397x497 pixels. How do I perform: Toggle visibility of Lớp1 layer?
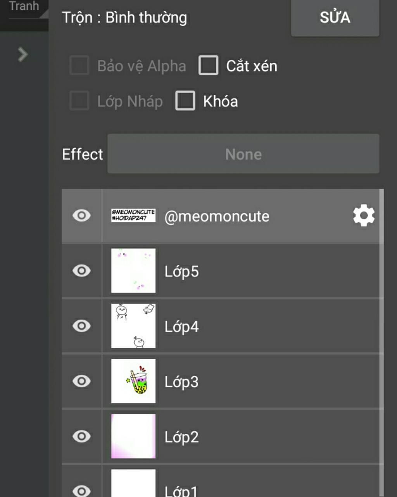(x=81, y=490)
